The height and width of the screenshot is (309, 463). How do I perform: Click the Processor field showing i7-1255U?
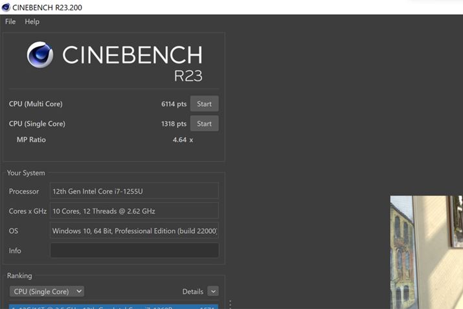[134, 191]
